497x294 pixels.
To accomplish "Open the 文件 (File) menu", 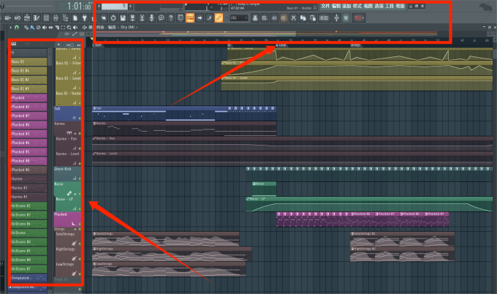I will point(325,5).
